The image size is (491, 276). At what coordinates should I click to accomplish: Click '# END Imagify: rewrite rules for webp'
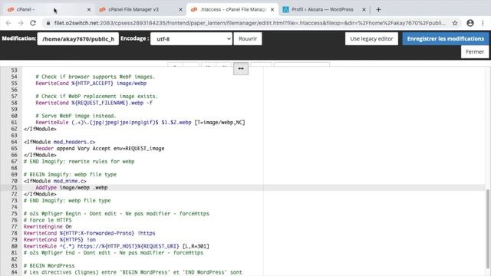pyautogui.click(x=79, y=162)
